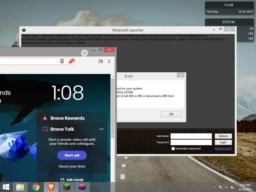Open the Brave hamburger main menu
Viewport: 256px width, 192px height.
tap(109, 61)
